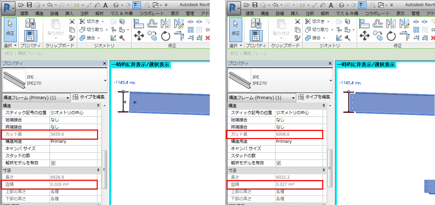
Task: Click Type Properties icon in left window ribbon
Action: click(31, 23)
